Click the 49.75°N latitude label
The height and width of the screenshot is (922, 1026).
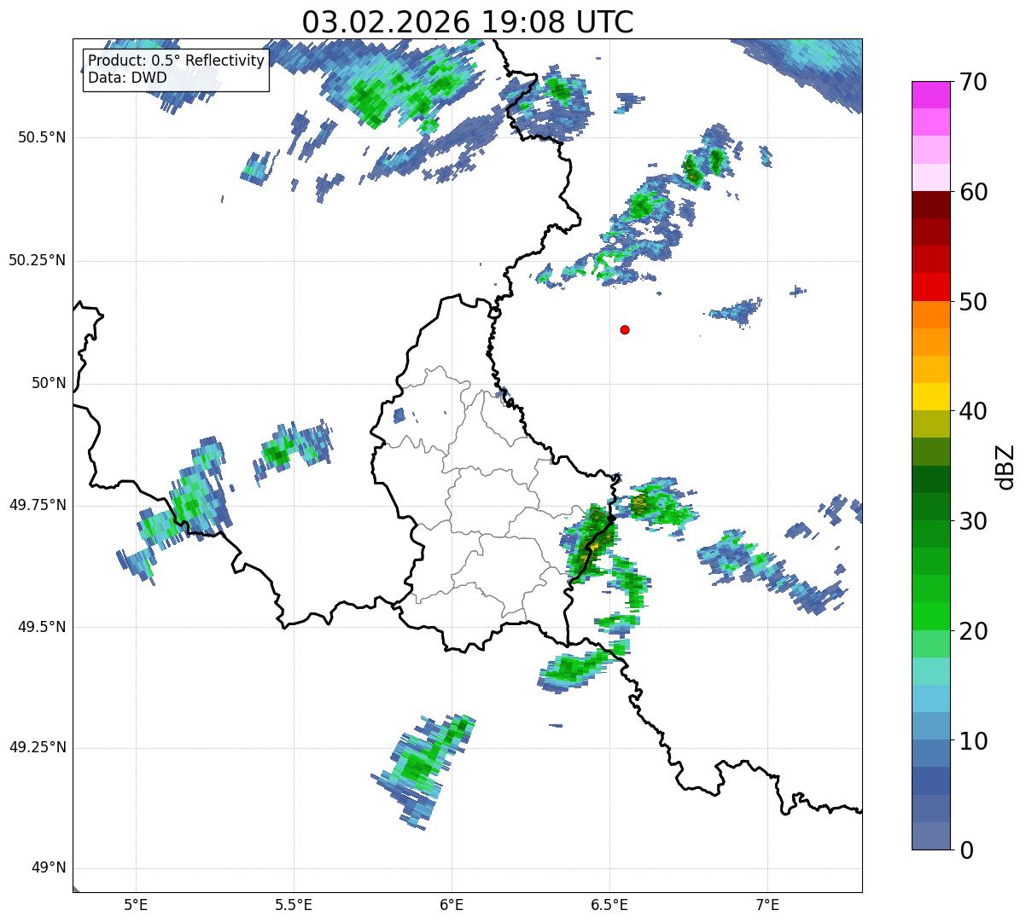(38, 505)
